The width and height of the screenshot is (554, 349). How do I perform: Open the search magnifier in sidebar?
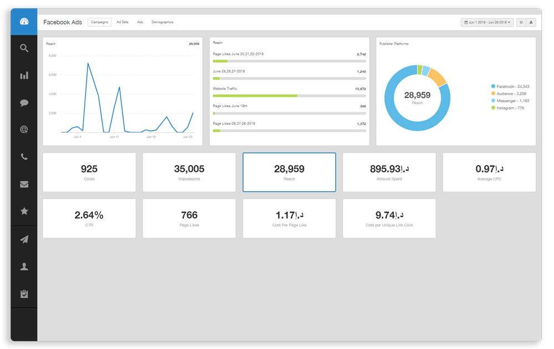pyautogui.click(x=24, y=48)
